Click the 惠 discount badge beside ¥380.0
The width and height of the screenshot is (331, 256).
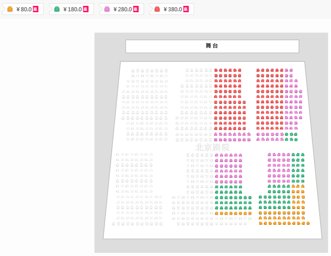[186, 9]
